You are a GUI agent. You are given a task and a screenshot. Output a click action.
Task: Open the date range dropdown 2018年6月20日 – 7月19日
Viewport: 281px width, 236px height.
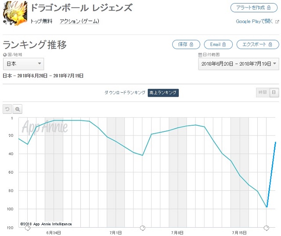[x=238, y=64]
